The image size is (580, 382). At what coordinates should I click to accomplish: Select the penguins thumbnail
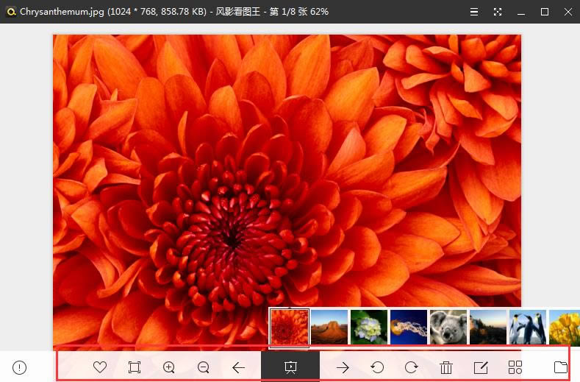pyautogui.click(x=528, y=328)
